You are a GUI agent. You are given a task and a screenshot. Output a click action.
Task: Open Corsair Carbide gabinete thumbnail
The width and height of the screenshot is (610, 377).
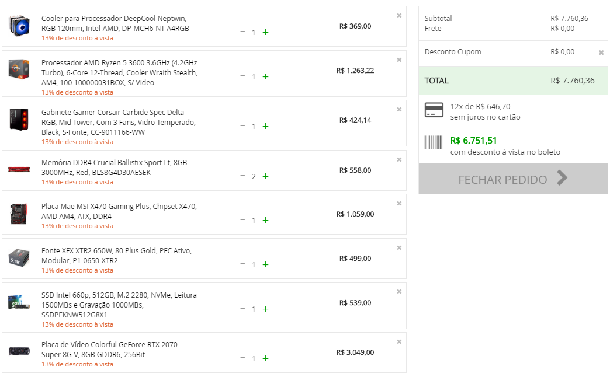coord(19,119)
